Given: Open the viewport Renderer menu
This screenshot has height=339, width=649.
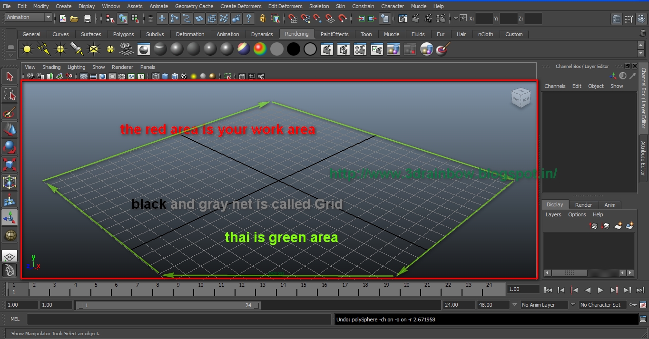Looking at the screenshot, I should (122, 67).
